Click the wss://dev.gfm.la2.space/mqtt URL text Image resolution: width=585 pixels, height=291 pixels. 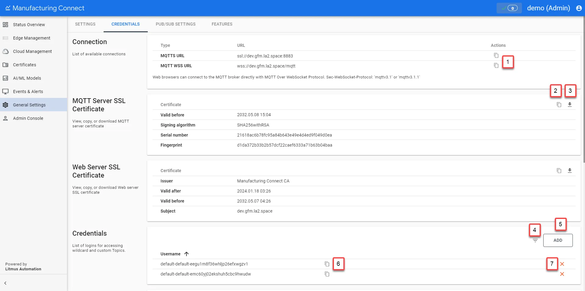tap(266, 66)
